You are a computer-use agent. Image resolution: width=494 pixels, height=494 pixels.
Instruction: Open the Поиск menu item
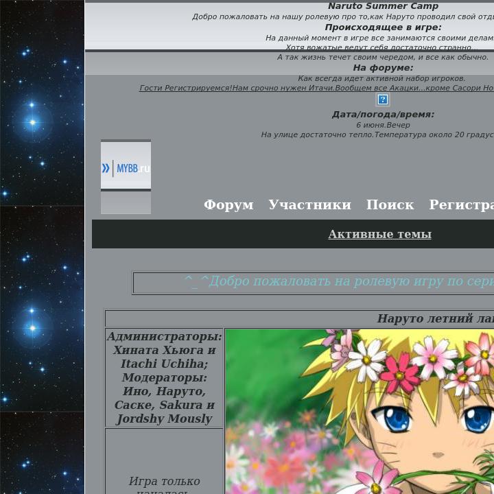click(390, 204)
